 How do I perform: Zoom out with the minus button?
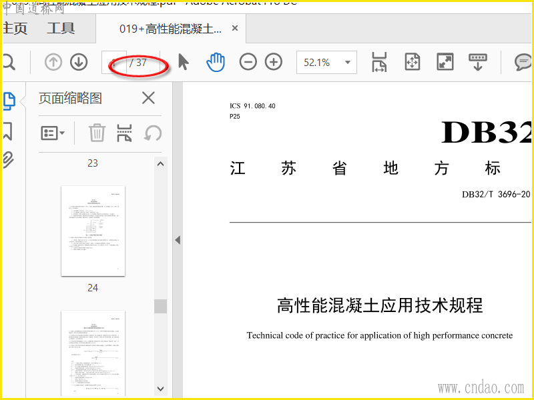coord(248,62)
